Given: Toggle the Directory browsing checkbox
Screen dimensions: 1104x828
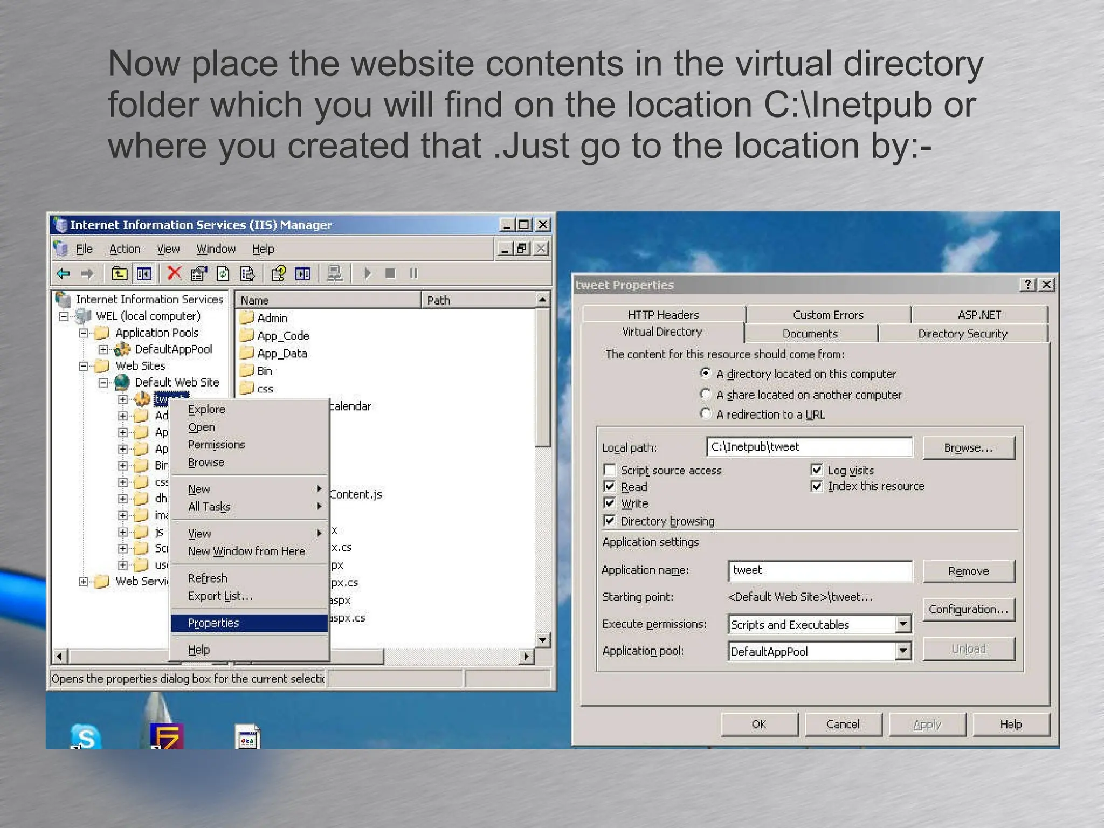Looking at the screenshot, I should tap(610, 521).
